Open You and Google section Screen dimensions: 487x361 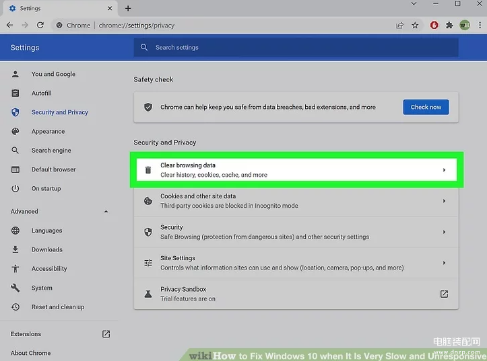click(x=53, y=74)
